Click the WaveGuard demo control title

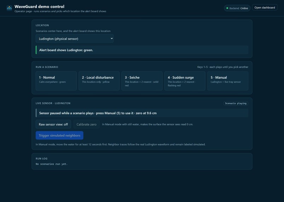[39, 7]
